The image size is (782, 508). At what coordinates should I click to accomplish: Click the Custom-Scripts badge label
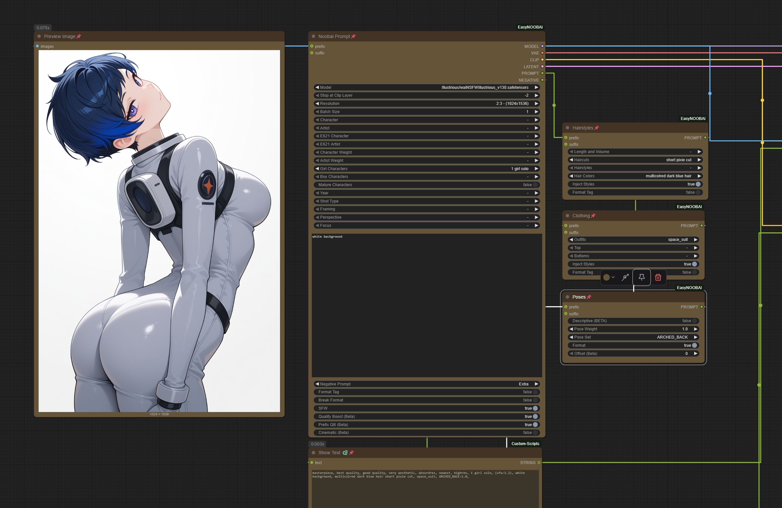coord(525,444)
